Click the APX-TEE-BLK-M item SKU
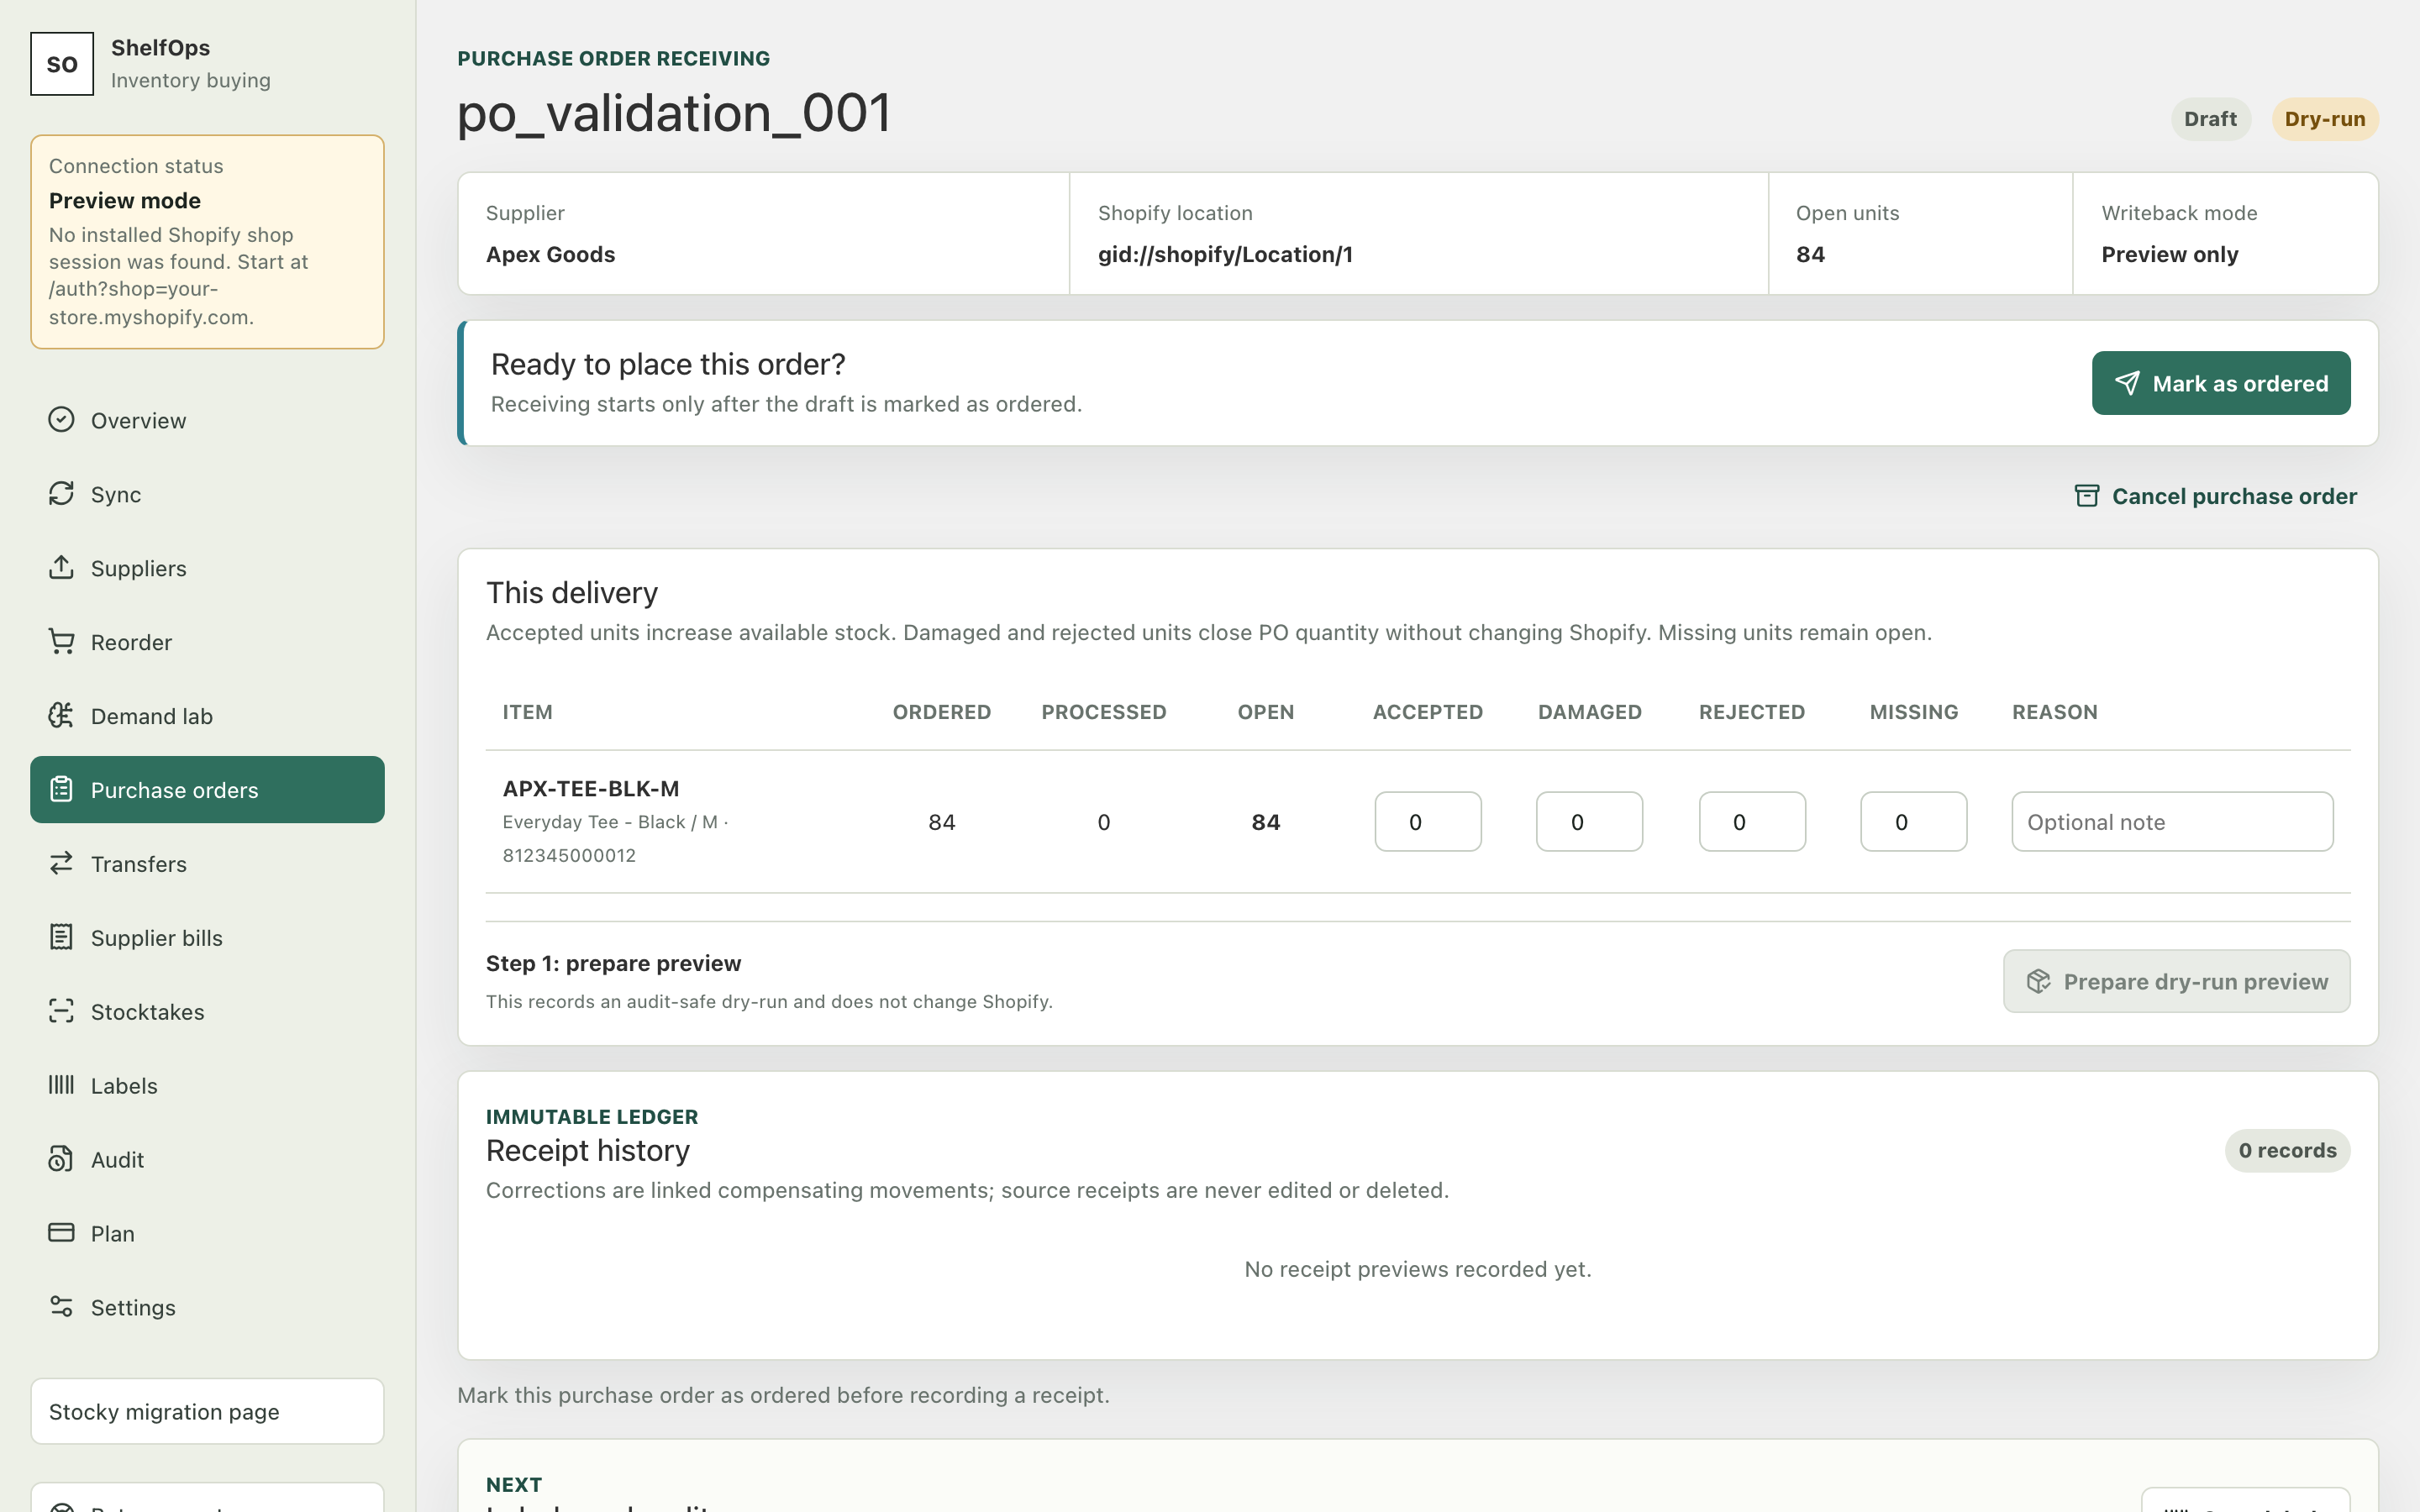This screenshot has width=2420, height=1512. tap(590, 788)
